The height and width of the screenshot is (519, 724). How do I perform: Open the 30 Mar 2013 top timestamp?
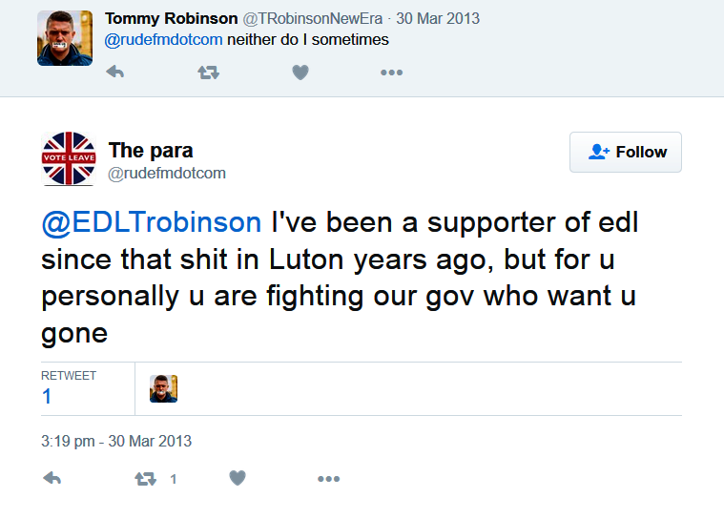pyautogui.click(x=440, y=19)
